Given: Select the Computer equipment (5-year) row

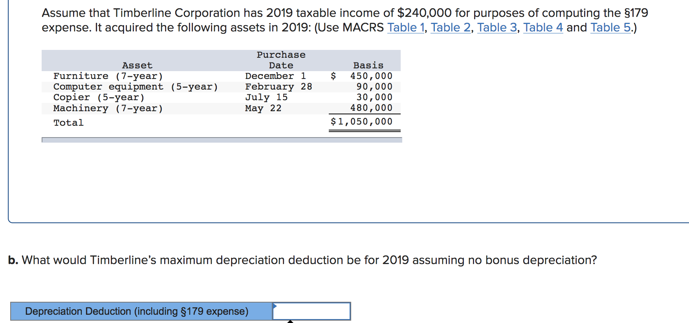Looking at the screenshot, I should [x=136, y=87].
